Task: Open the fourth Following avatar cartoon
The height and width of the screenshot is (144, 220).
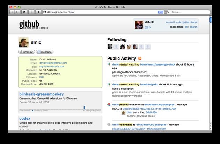Action: pos(129,47)
